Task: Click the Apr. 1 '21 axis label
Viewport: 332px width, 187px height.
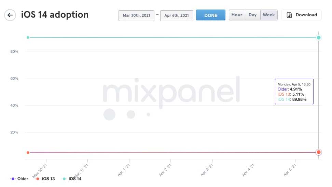Action: [124, 170]
